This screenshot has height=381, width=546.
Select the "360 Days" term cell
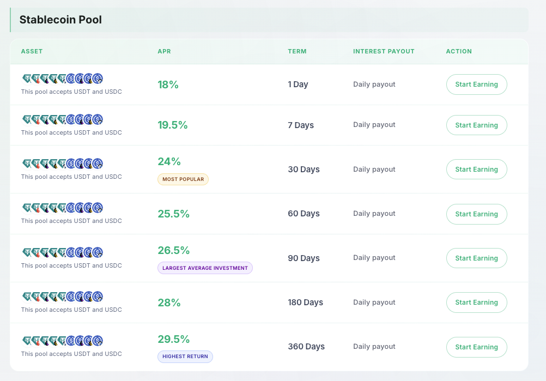306,347
